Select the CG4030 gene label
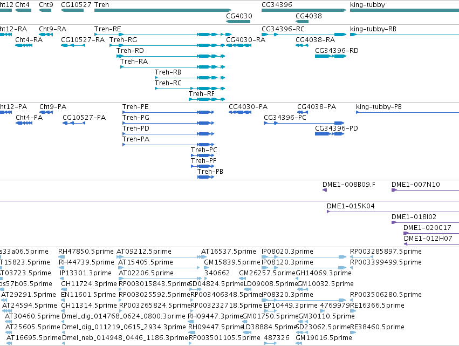The height and width of the screenshot is (346, 459). click(239, 16)
